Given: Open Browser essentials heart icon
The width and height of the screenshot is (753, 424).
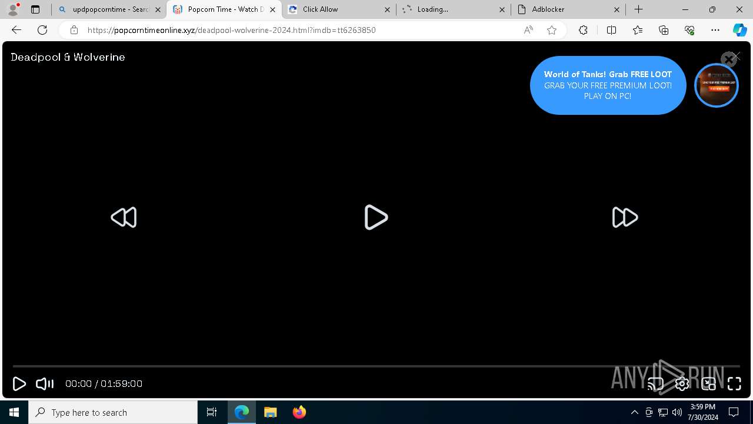Looking at the screenshot, I should 689,30.
